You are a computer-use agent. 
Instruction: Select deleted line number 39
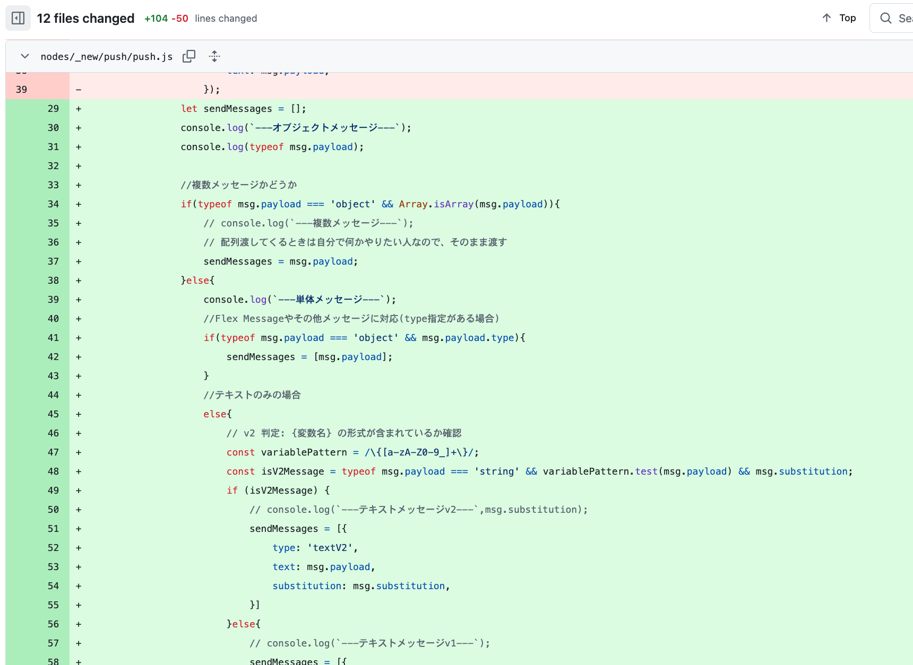(x=21, y=90)
